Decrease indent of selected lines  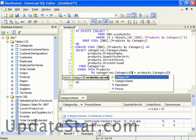(35, 22)
